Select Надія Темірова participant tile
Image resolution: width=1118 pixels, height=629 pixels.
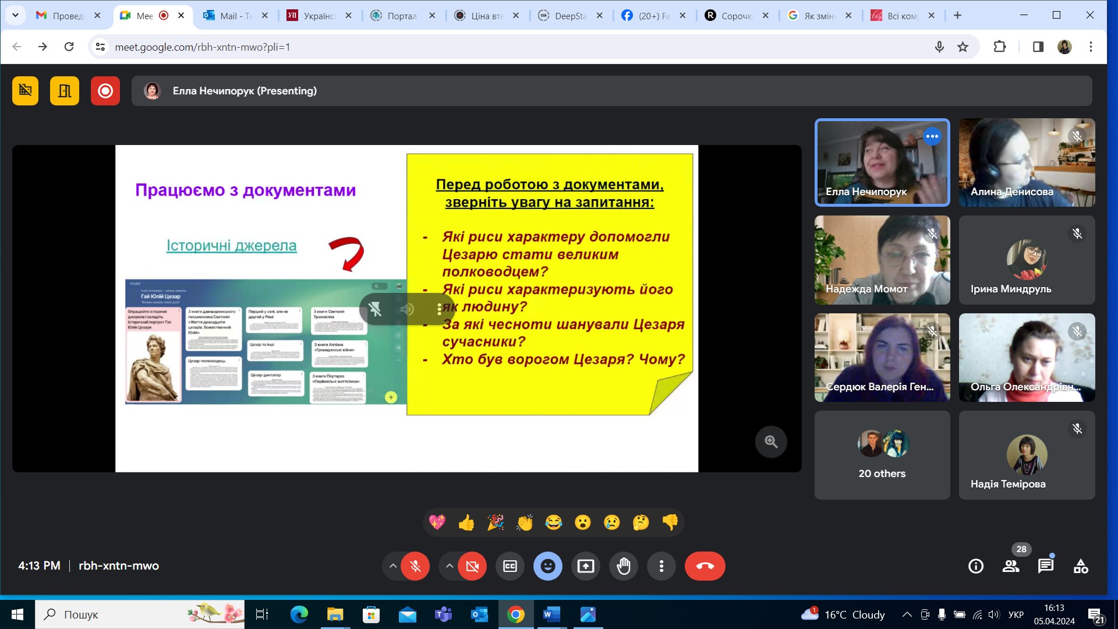[1027, 455]
